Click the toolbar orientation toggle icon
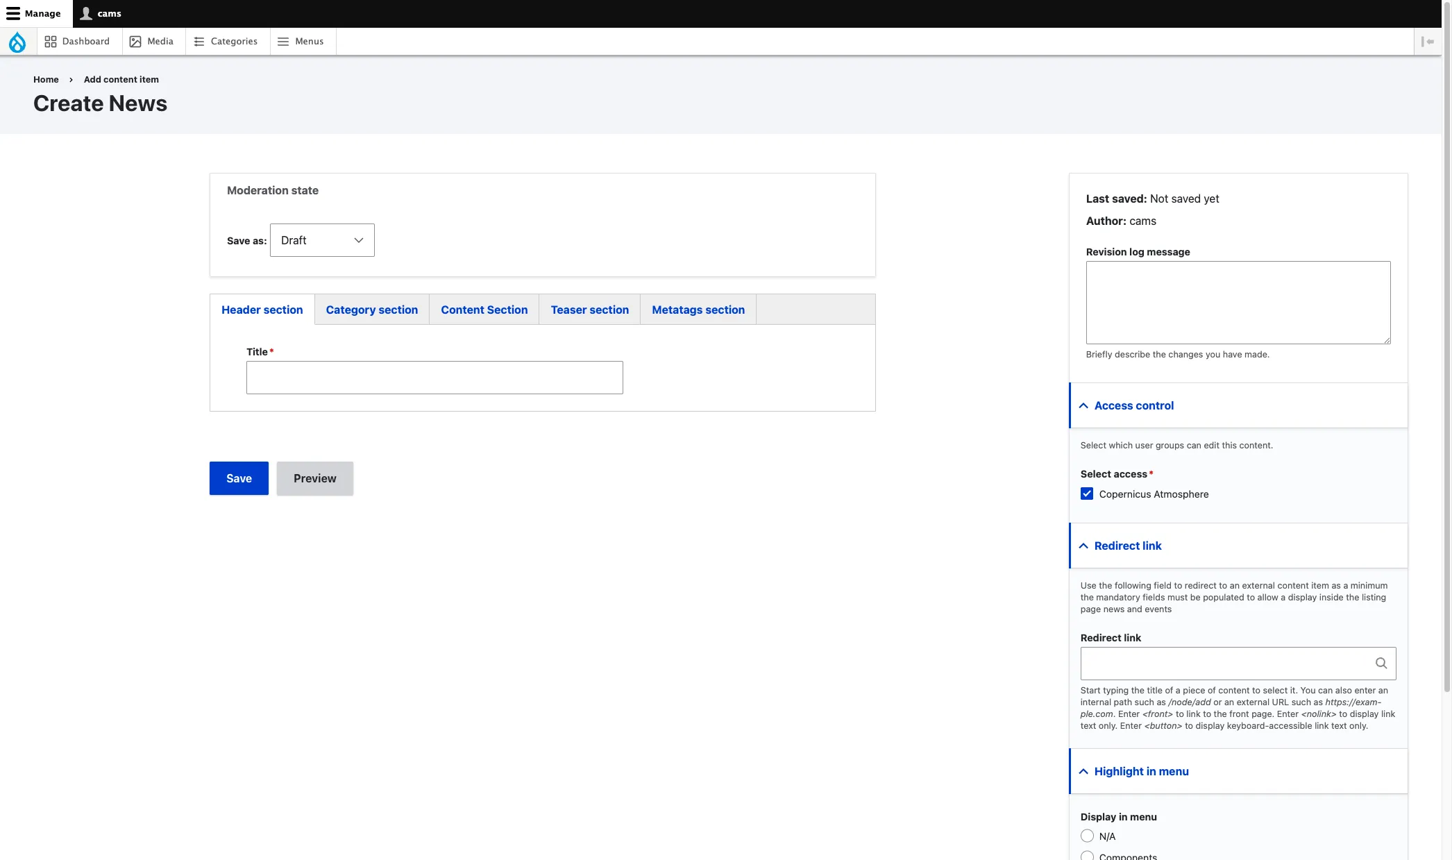1452x860 pixels. (x=1428, y=42)
